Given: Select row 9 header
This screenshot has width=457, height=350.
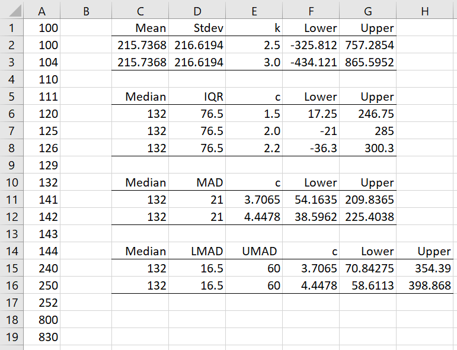Looking at the screenshot, I should pyautogui.click(x=12, y=165).
